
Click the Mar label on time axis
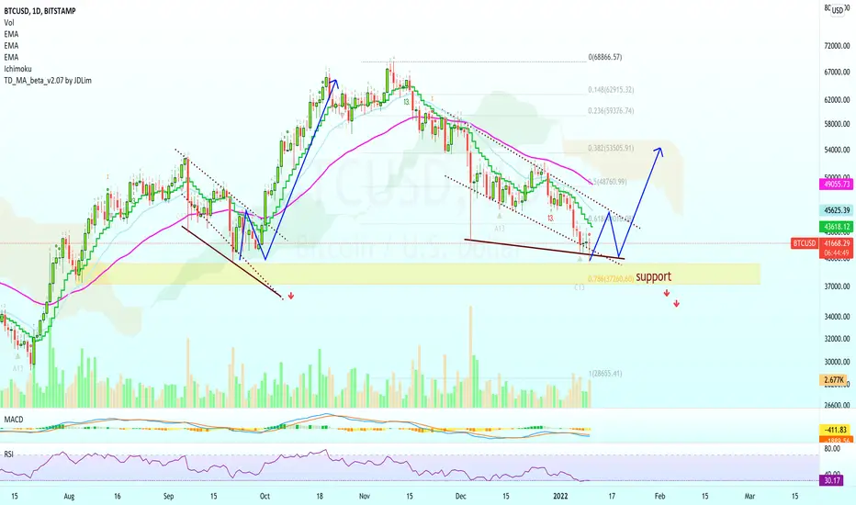pos(750,496)
